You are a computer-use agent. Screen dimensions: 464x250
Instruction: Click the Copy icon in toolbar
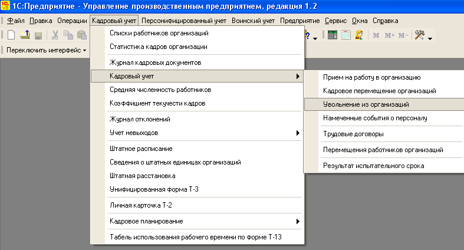pyautogui.click(x=68, y=35)
